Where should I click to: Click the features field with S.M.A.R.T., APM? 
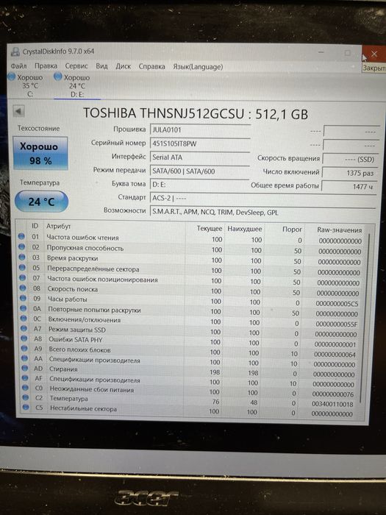tap(262, 212)
